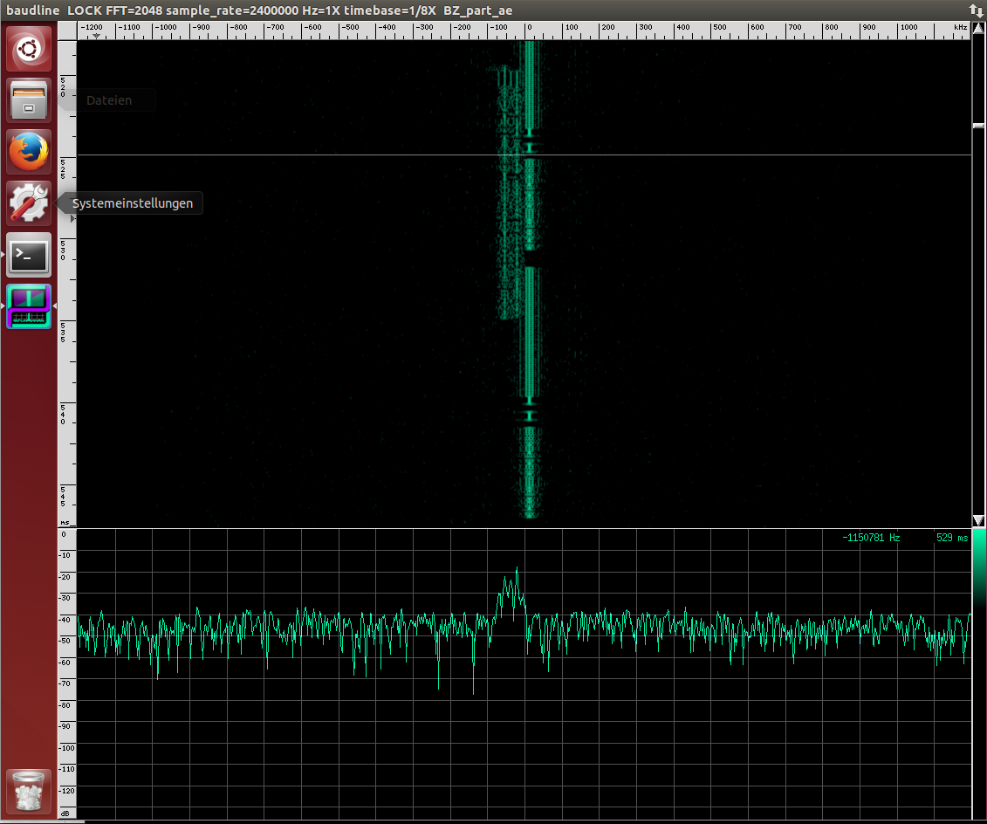Click the dB unit label at axis bottom
The width and height of the screenshot is (987, 824).
click(x=65, y=814)
